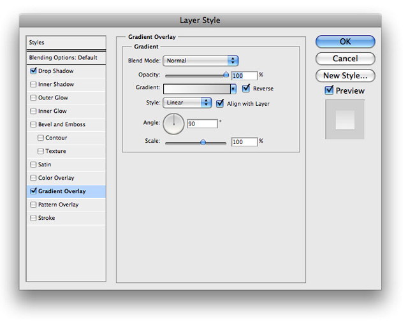Select the Styles row
Viewport: 408px width, 325px height.
click(x=66, y=43)
